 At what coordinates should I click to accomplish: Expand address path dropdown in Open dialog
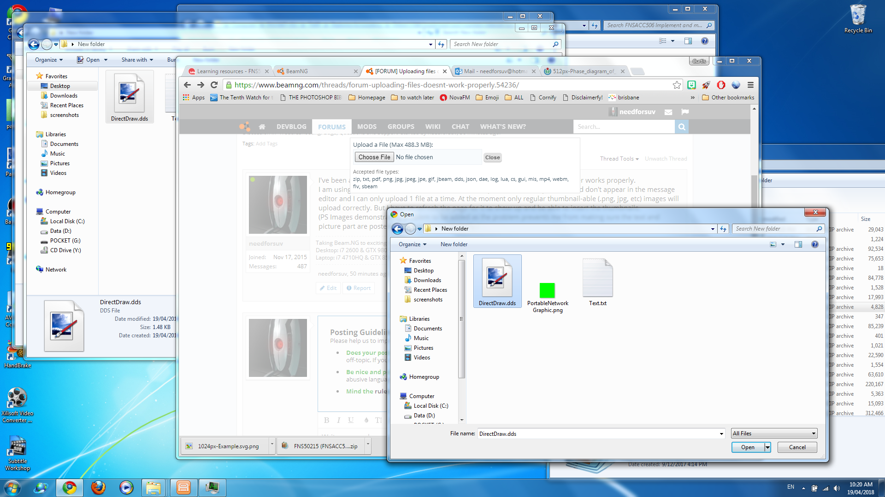(x=713, y=229)
